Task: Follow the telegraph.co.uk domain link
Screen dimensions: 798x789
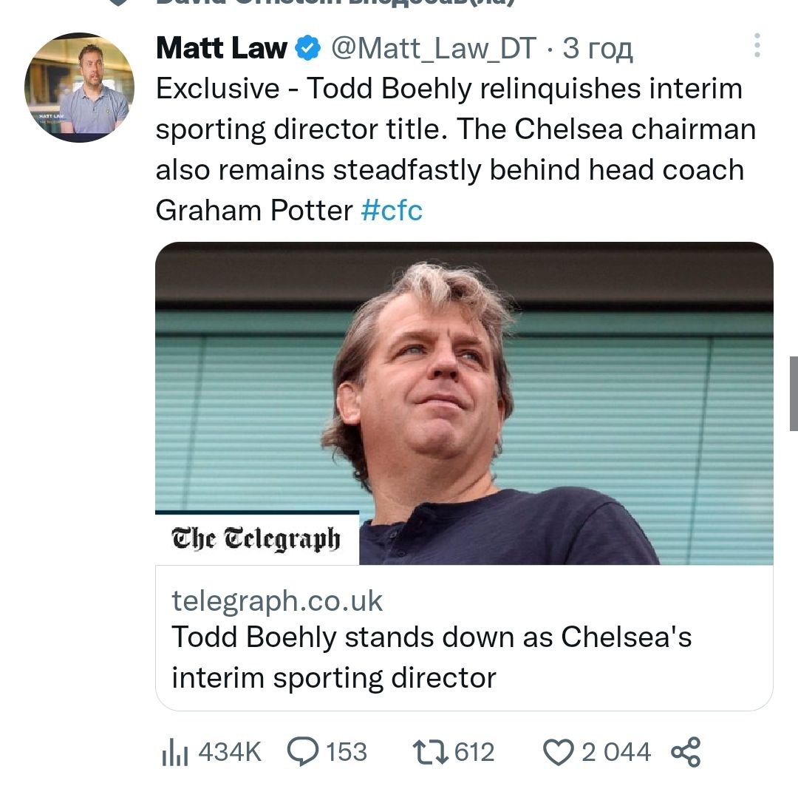Action: 277,600
